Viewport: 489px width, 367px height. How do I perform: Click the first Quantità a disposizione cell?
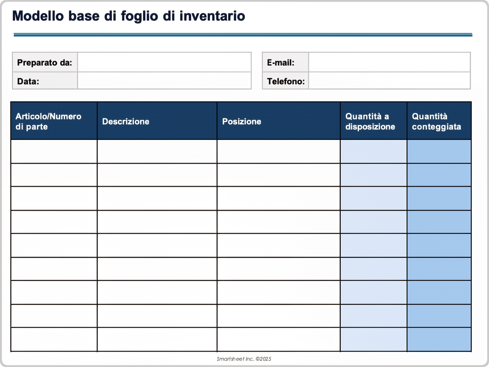(x=373, y=151)
